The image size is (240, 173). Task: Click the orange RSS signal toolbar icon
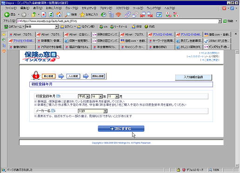coord(119,15)
